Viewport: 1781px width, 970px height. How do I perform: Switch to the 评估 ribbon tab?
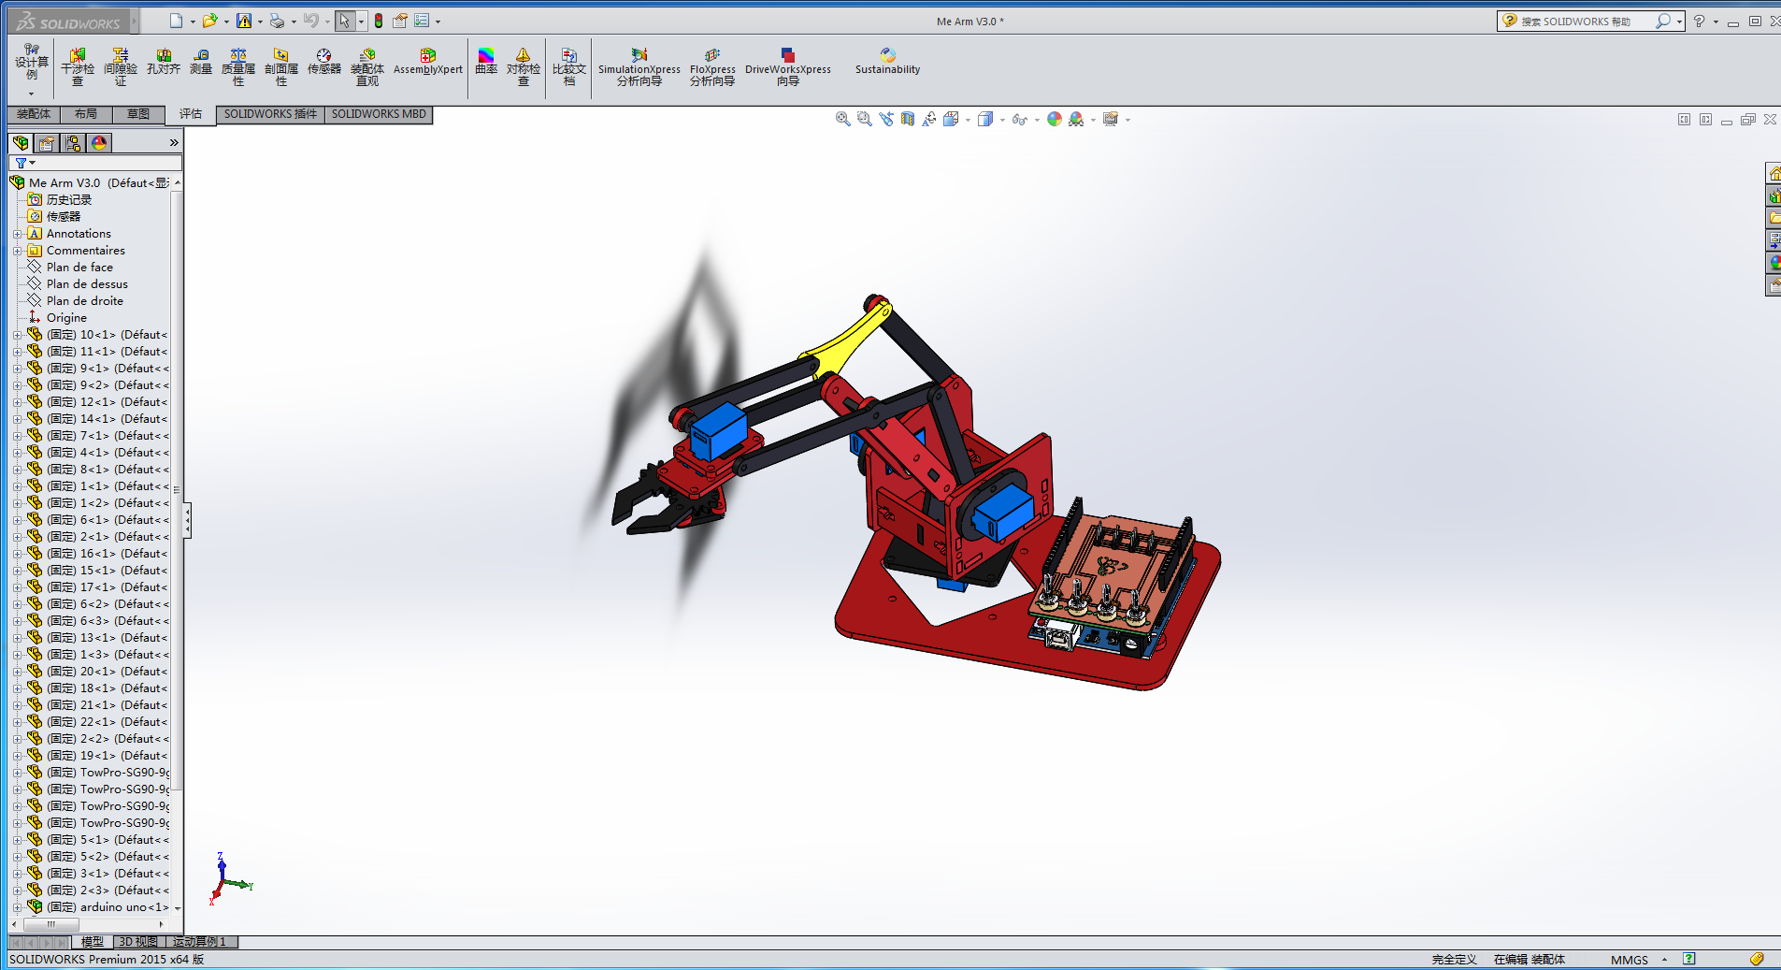pos(190,114)
